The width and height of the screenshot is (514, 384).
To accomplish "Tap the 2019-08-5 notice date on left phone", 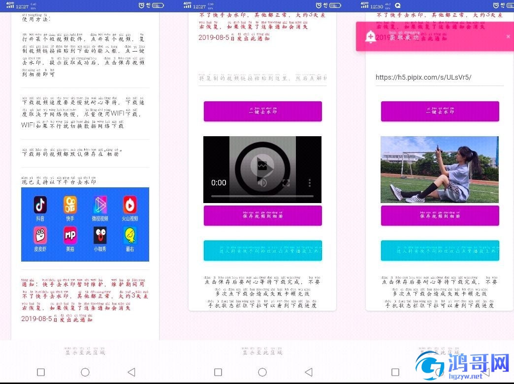I will (x=36, y=319).
